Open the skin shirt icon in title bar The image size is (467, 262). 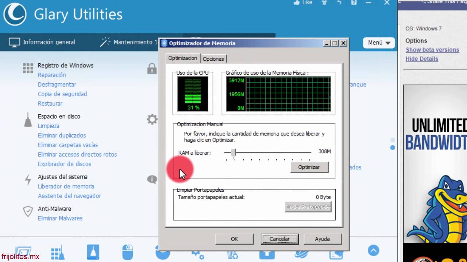tap(324, 2)
